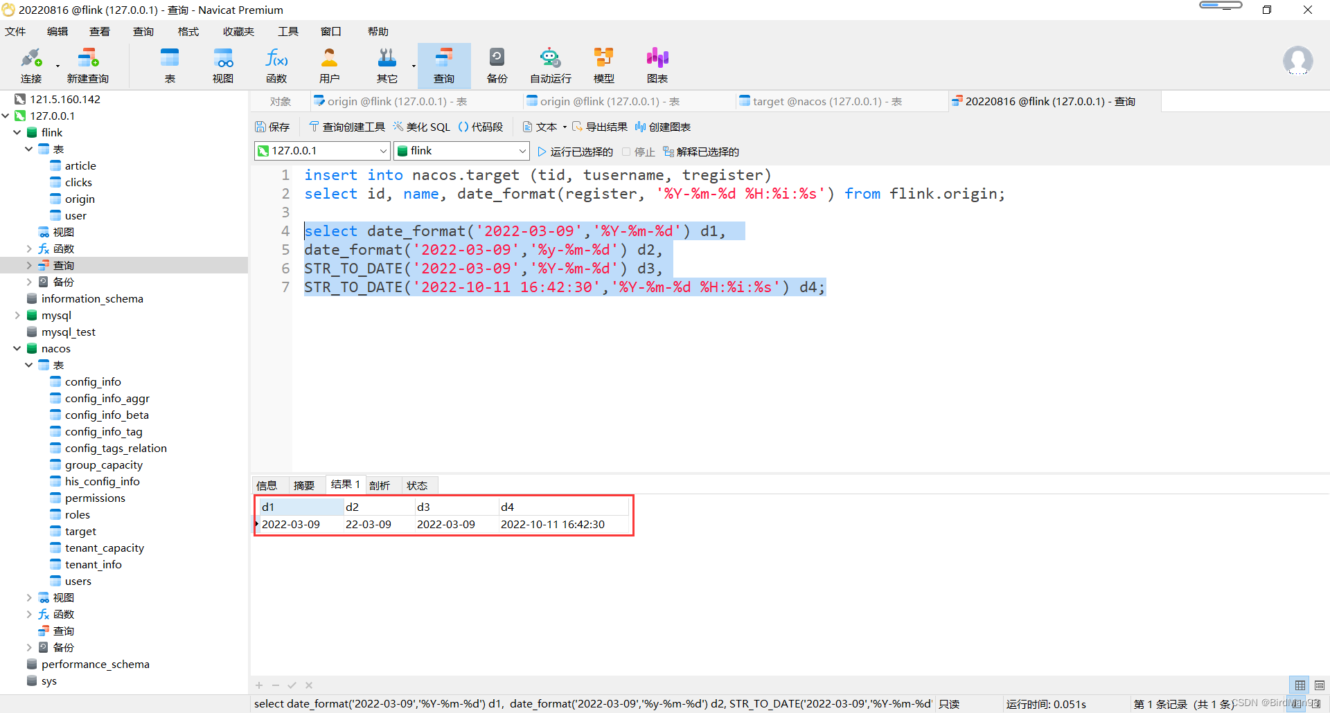Export the result (导出结果)
This screenshot has width=1330, height=713.
click(600, 127)
